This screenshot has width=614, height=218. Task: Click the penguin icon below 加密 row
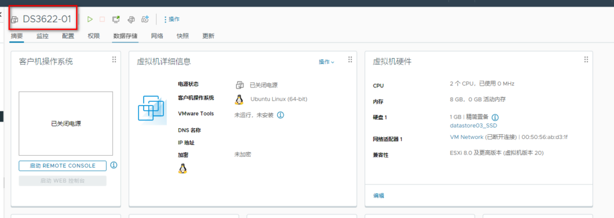pyautogui.click(x=182, y=169)
